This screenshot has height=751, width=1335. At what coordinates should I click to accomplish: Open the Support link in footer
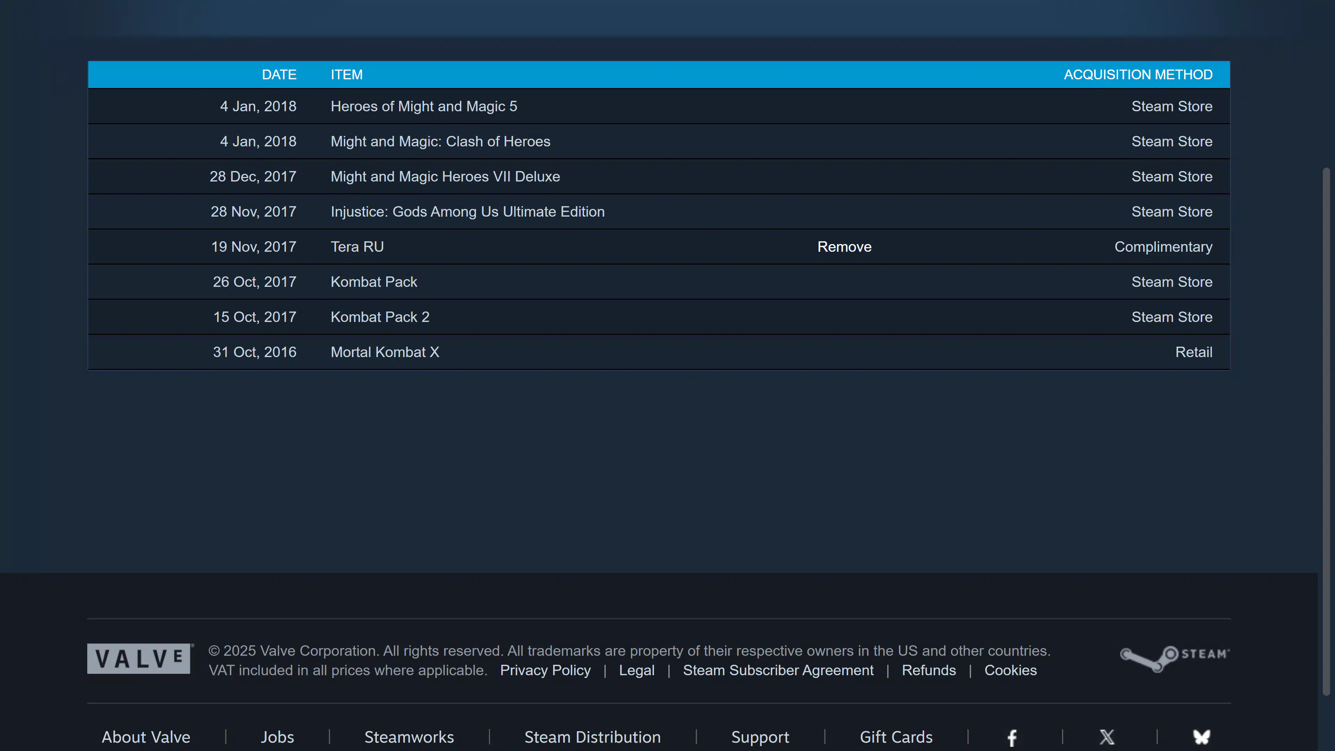(x=760, y=737)
